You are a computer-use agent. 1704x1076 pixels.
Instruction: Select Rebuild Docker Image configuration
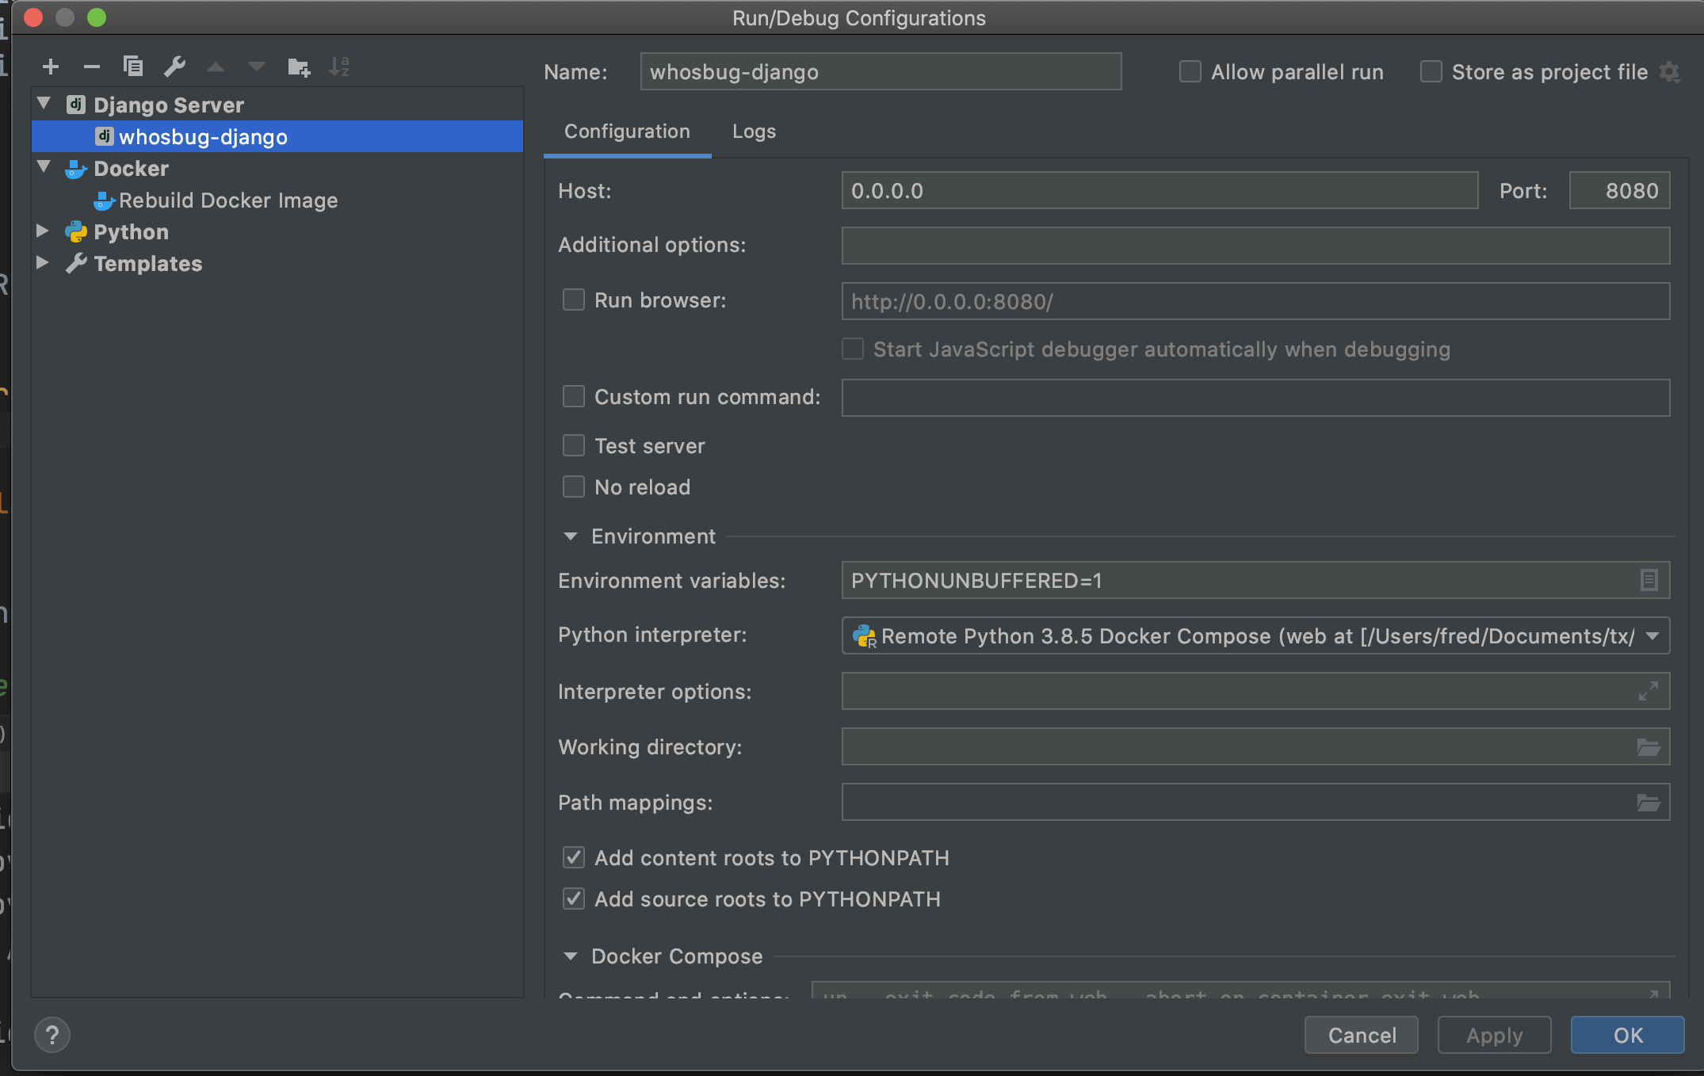click(x=228, y=200)
